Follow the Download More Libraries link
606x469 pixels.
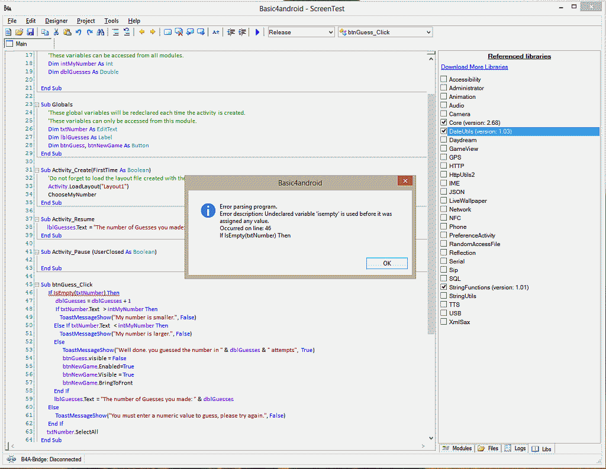474,67
